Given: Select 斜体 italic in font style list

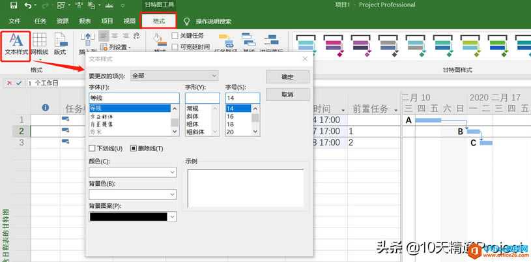Looking at the screenshot, I should [x=192, y=116].
